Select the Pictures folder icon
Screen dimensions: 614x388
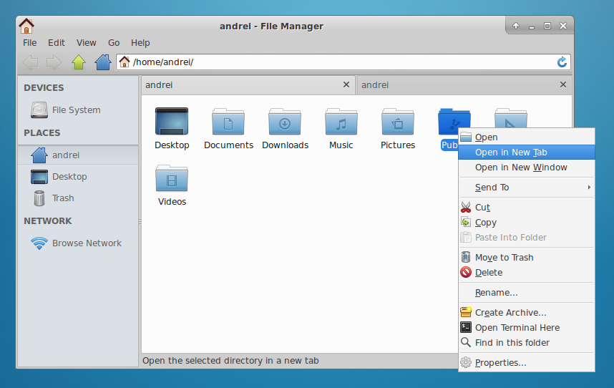click(x=397, y=122)
